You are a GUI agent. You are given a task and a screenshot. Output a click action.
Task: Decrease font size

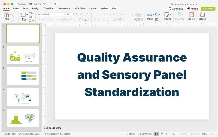(81, 14)
